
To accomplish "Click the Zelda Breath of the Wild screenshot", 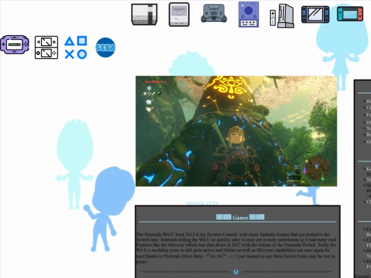I will point(236,131).
